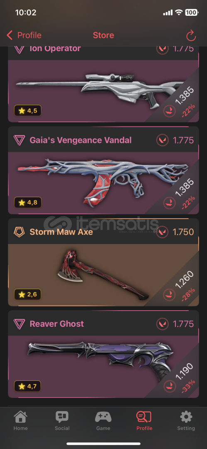Image resolution: width=207 pixels, height=449 pixels.
Task: Tap the Reaver Ghost tier icon
Action: [19, 324]
